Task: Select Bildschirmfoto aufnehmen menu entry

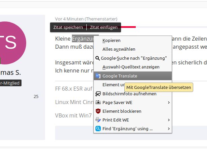Action: click(x=129, y=94)
